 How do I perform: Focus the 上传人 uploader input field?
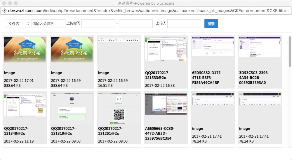[184, 24]
